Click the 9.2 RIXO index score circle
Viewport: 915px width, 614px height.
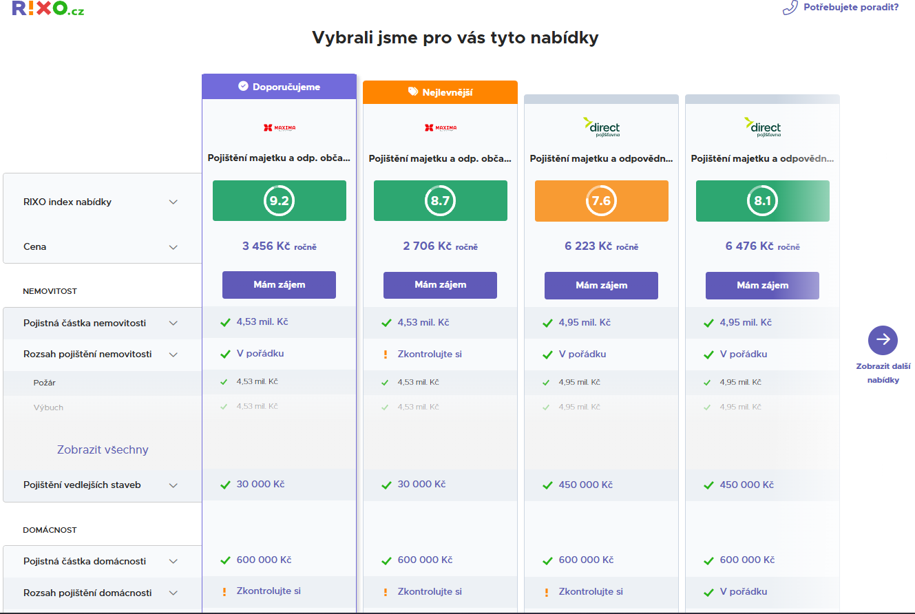click(279, 201)
